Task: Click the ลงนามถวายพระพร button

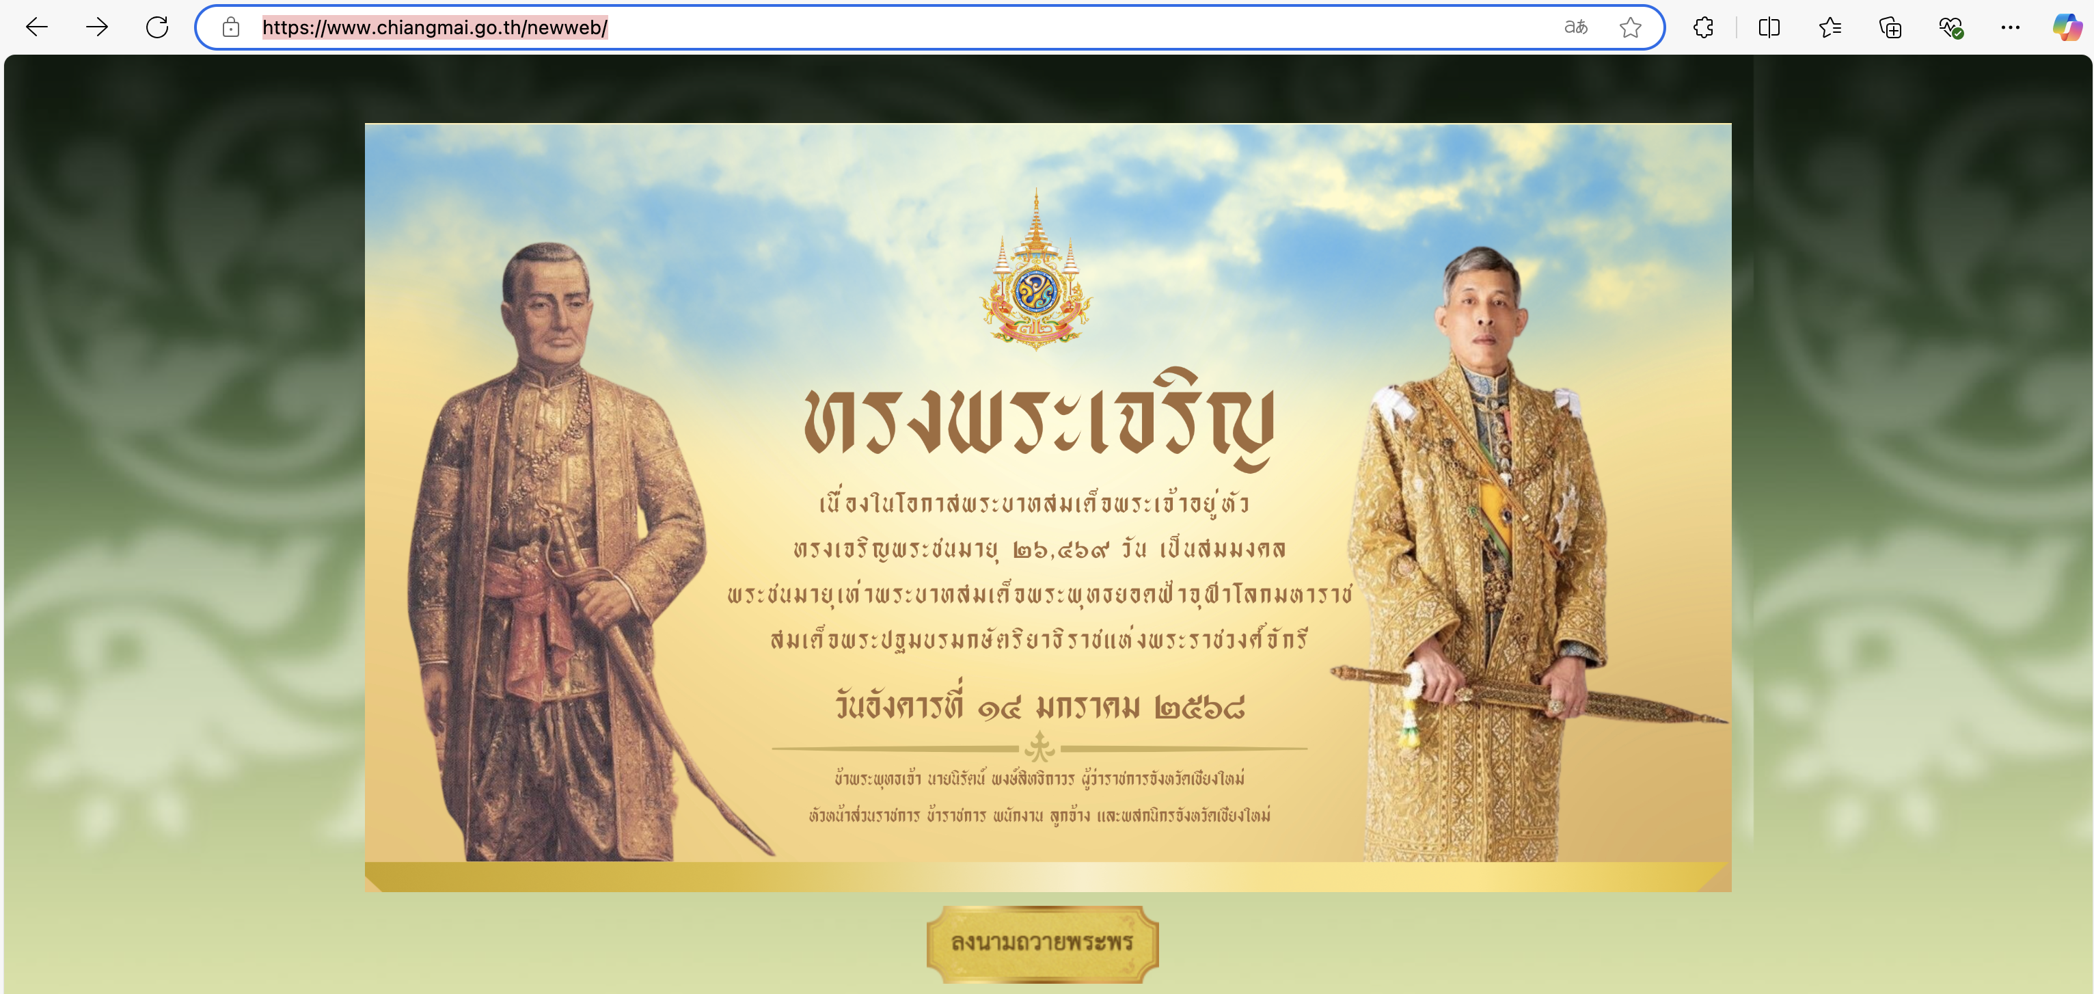Action: pyautogui.click(x=1042, y=943)
